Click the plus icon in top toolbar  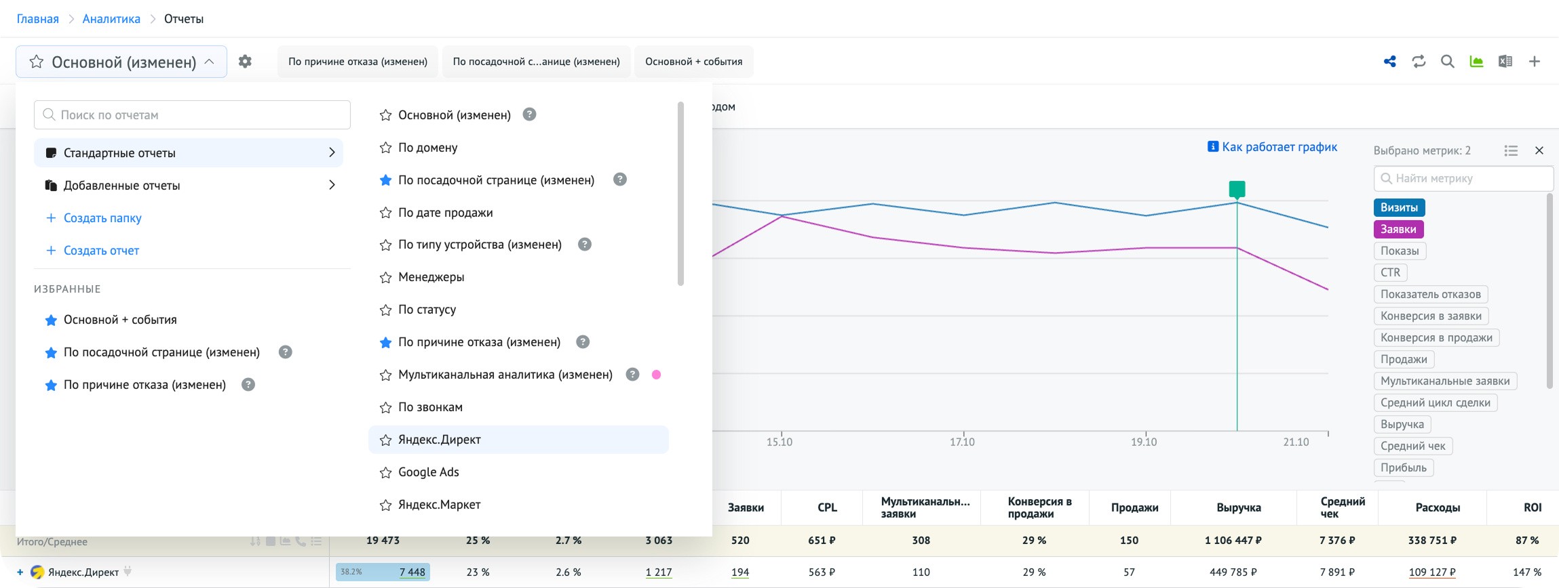(x=1534, y=62)
